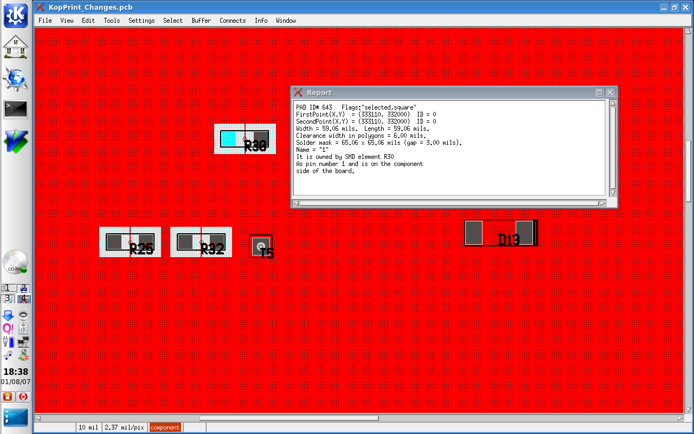
Task: Open the Connects menu
Action: coord(233,21)
